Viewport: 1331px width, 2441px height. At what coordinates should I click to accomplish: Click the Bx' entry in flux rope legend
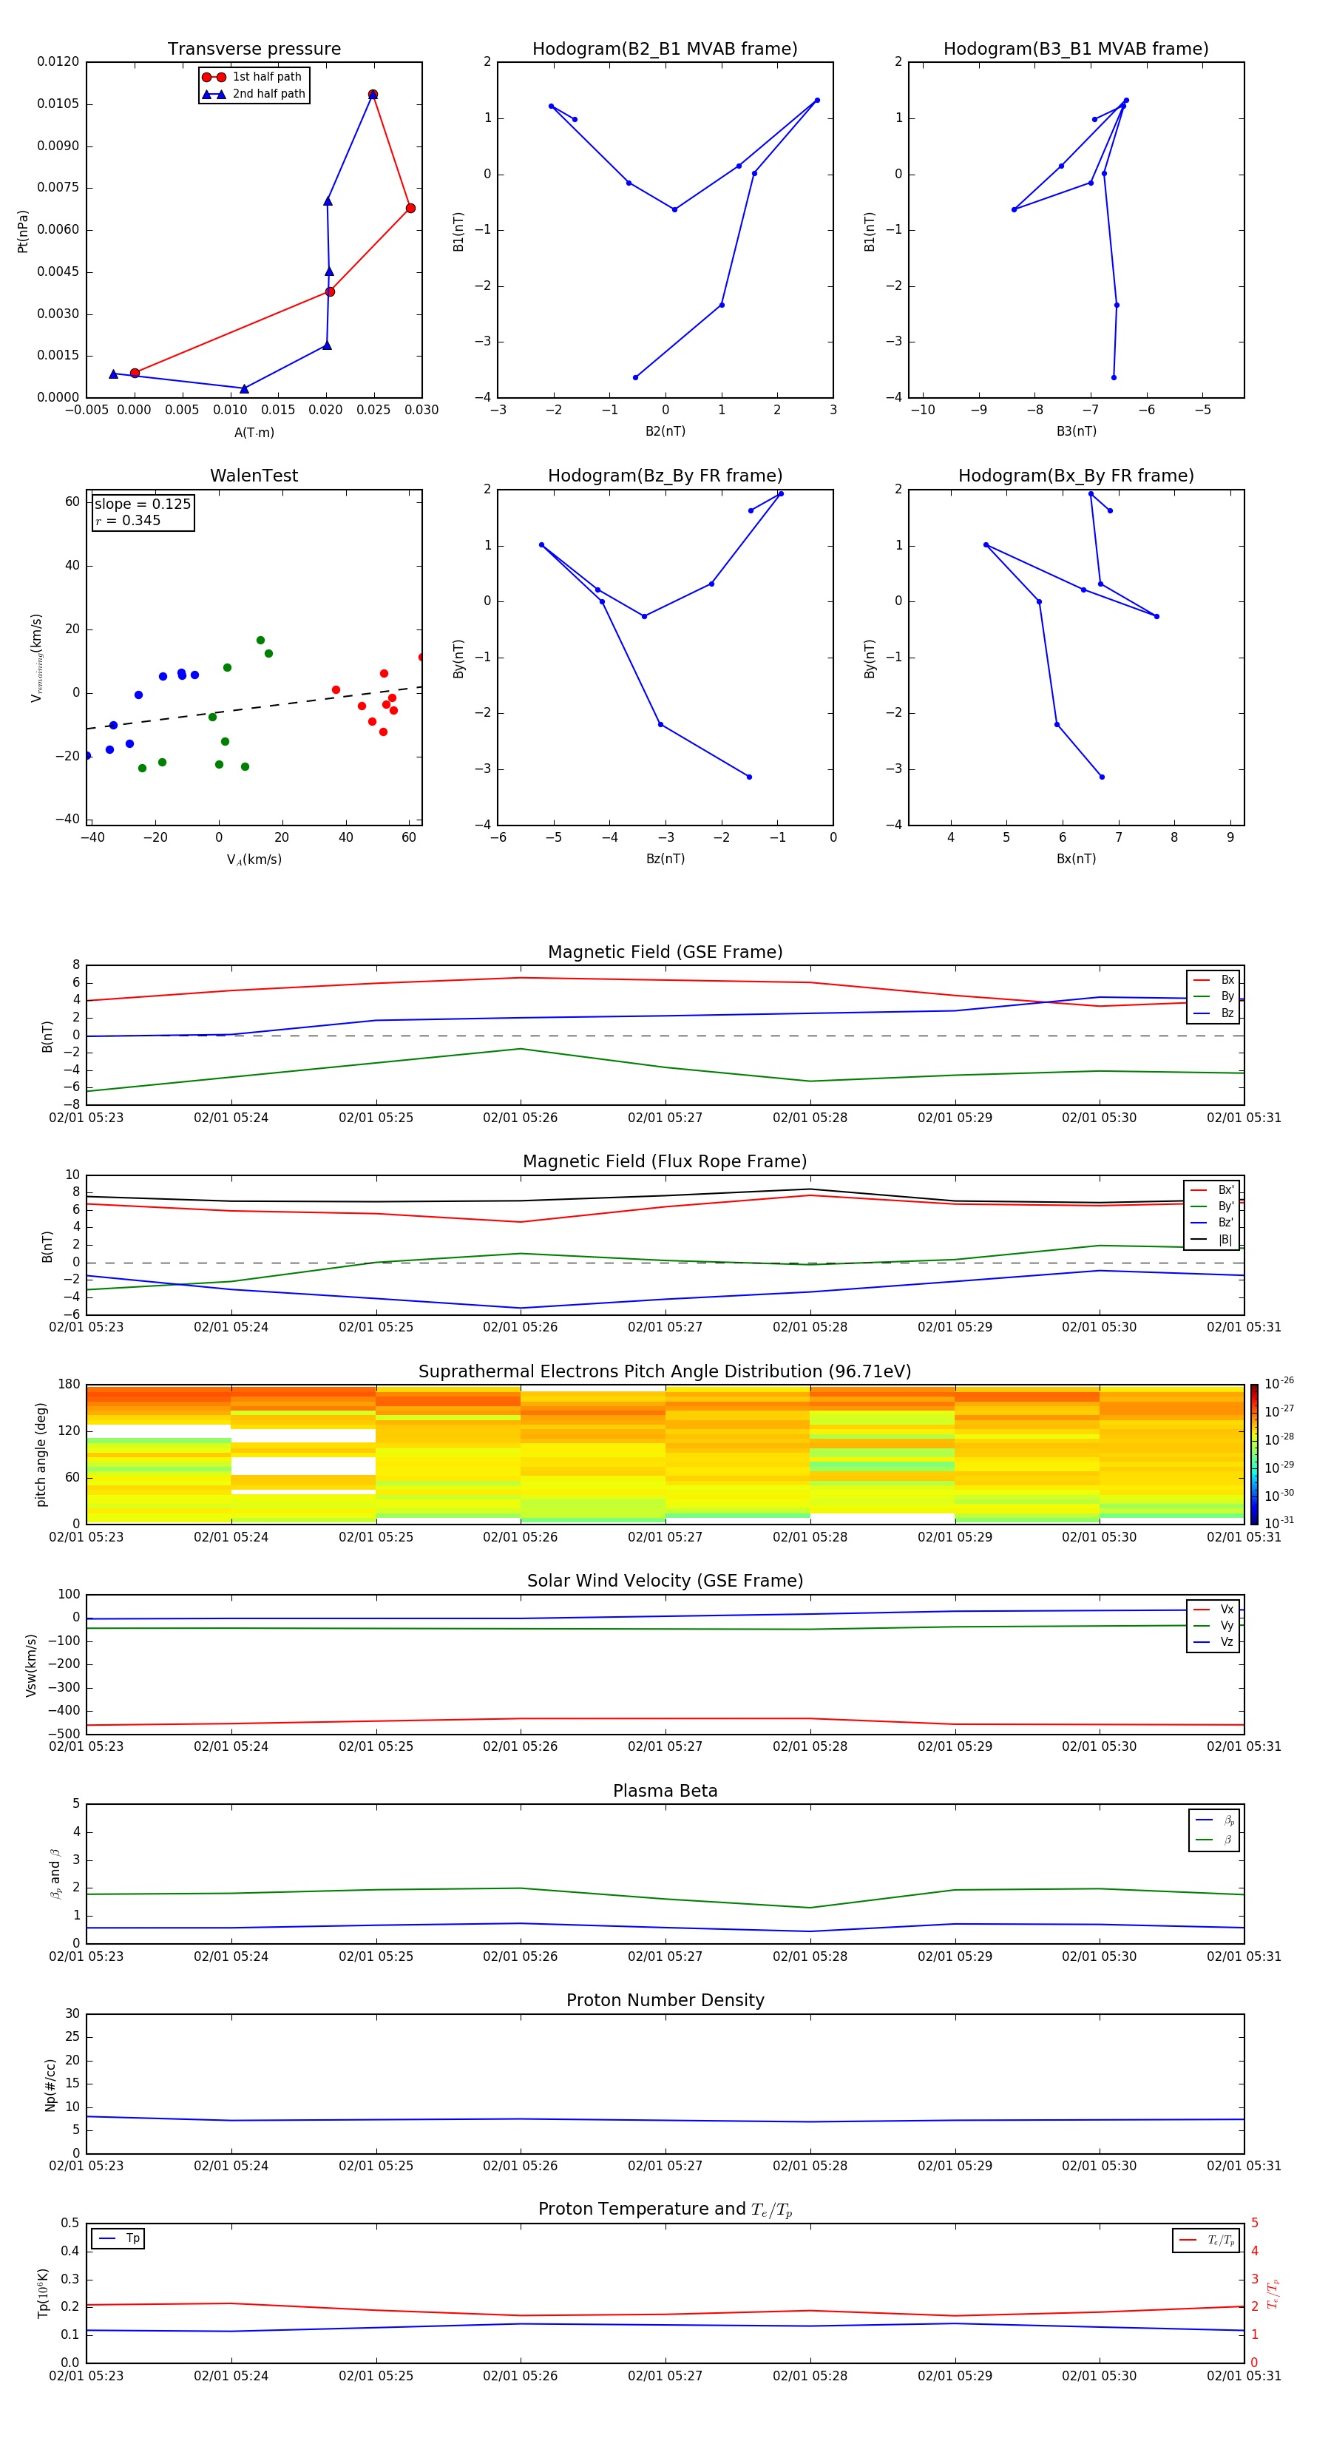click(x=1212, y=1190)
